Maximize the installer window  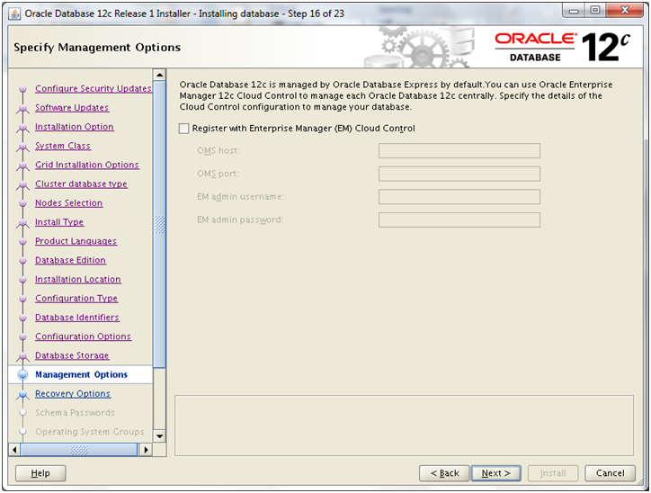pyautogui.click(x=595, y=11)
